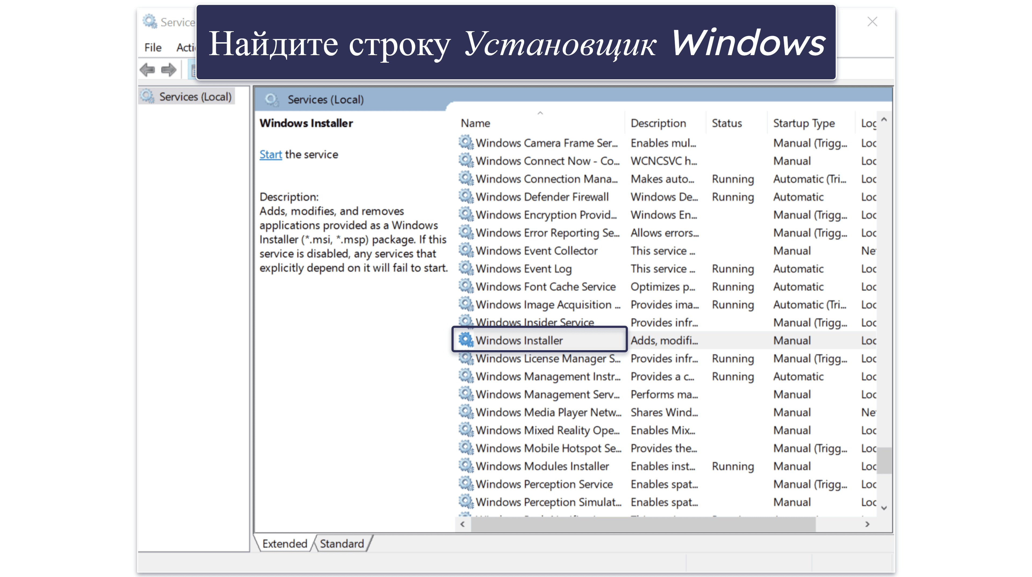Click the horizontal scrollbar right arrow
This screenshot has height=577, width=1032.
pos(867,524)
